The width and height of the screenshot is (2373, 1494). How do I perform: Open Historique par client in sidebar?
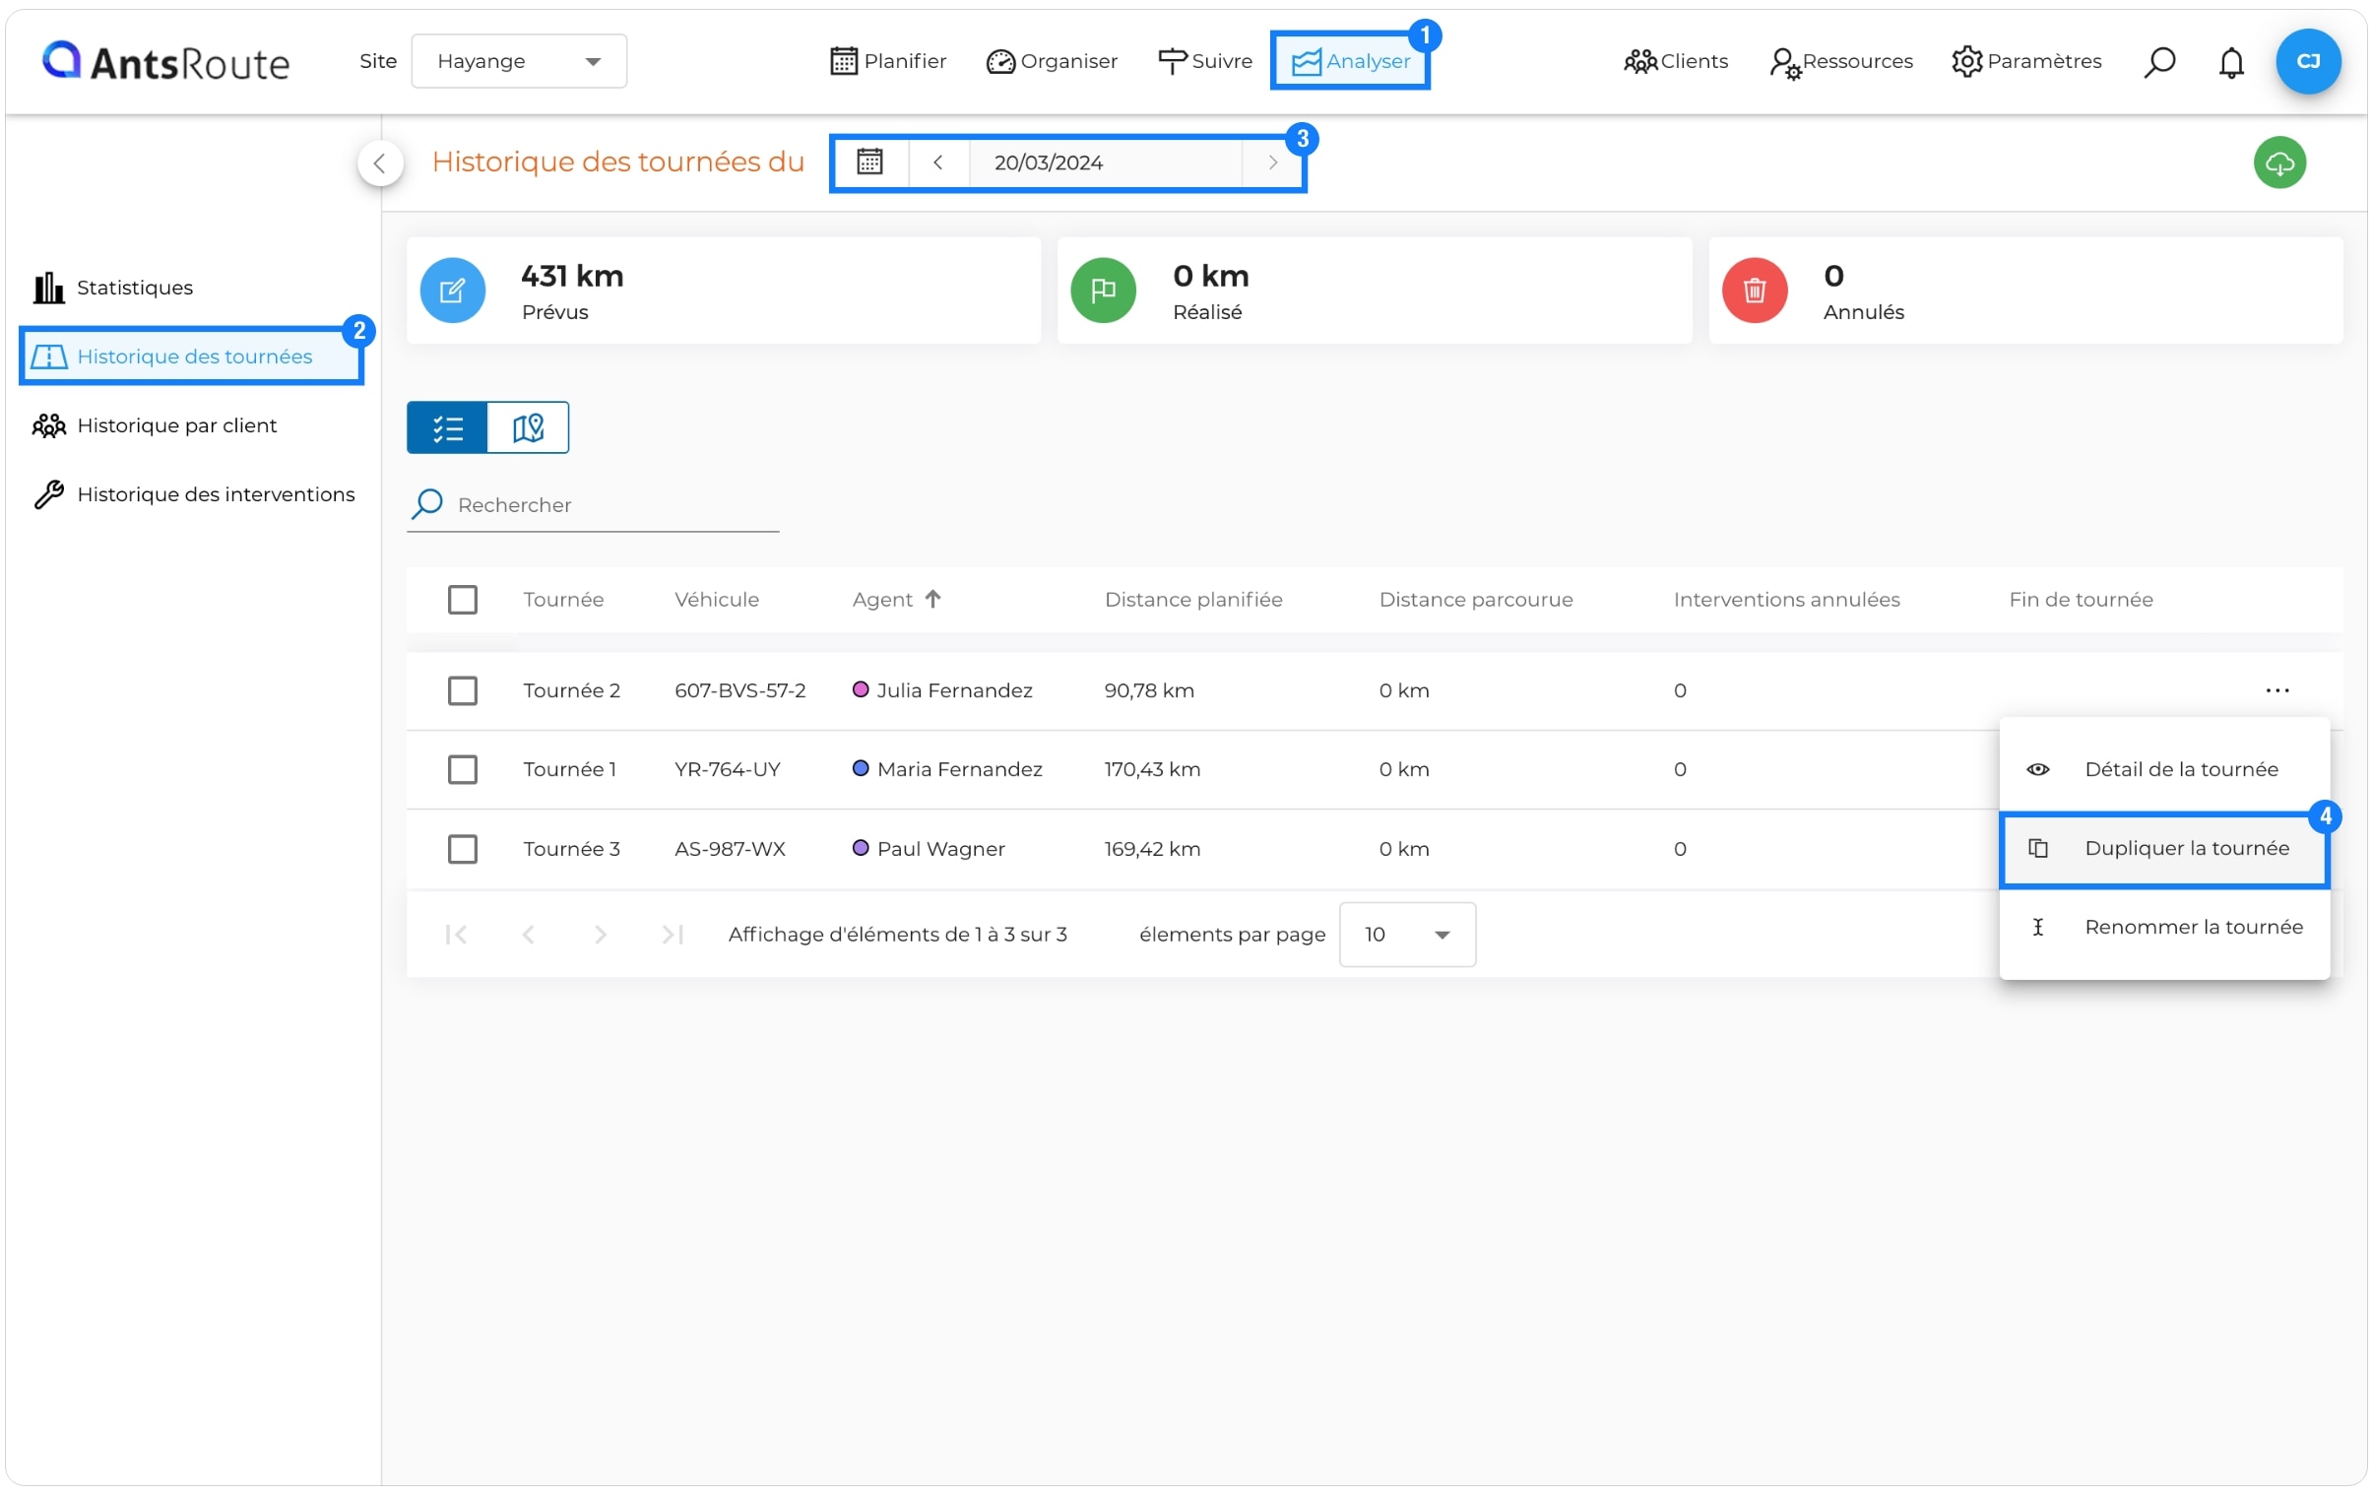[x=155, y=424]
